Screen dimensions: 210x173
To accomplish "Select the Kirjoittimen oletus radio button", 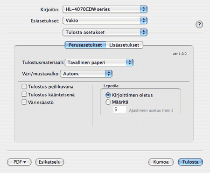I will coord(108,95).
